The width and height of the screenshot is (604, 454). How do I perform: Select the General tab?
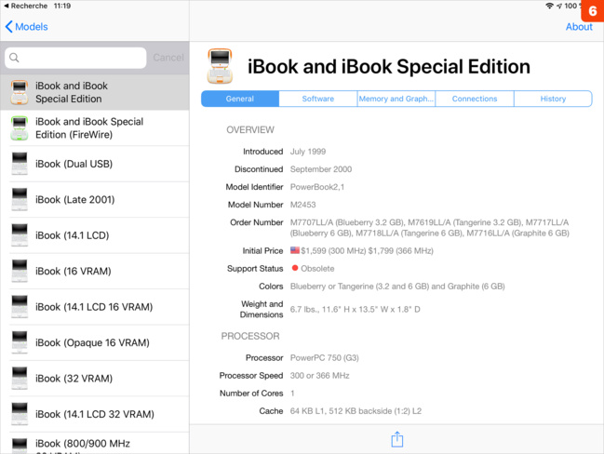click(x=239, y=99)
